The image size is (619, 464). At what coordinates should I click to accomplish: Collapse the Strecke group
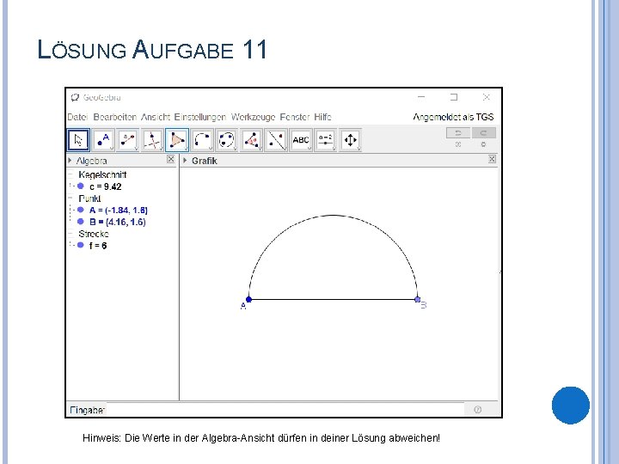pyautogui.click(x=70, y=233)
